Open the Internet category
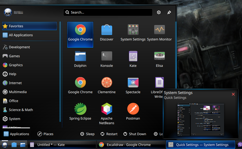 pyautogui.click(x=30, y=83)
